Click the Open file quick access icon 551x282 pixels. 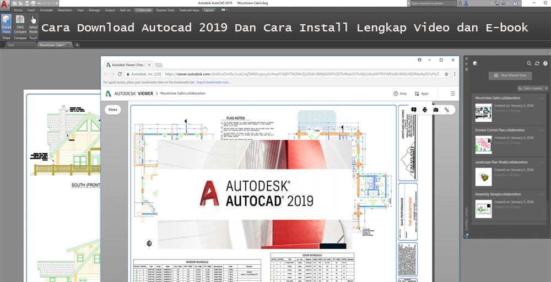tap(21, 3)
